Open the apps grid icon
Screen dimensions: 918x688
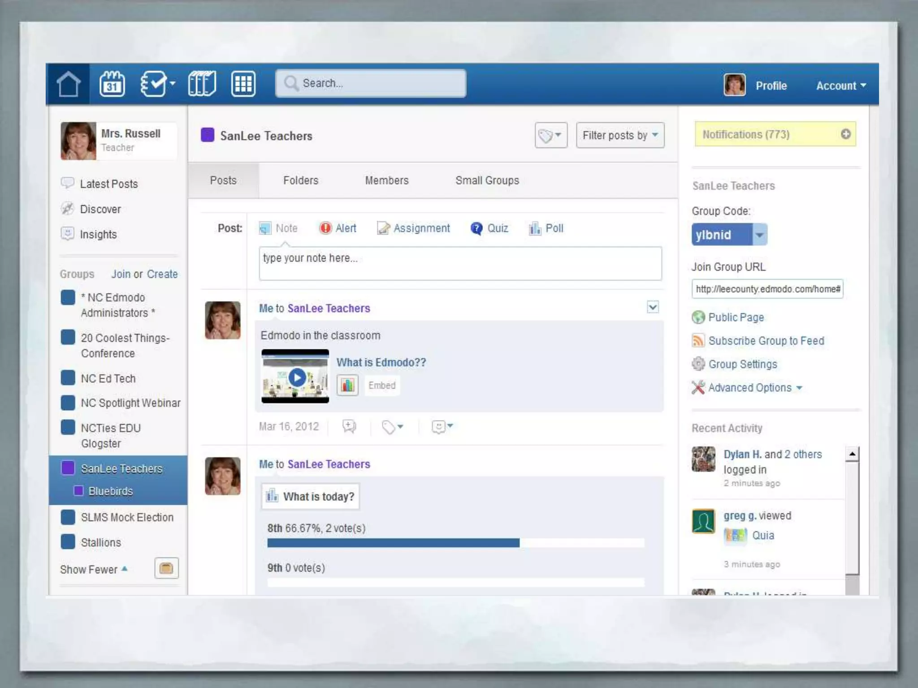(x=243, y=84)
